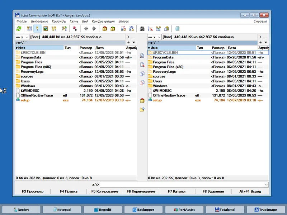The height and width of the screenshot is (215, 287).
Task: Open the Выделение menu
Action: point(39,21)
